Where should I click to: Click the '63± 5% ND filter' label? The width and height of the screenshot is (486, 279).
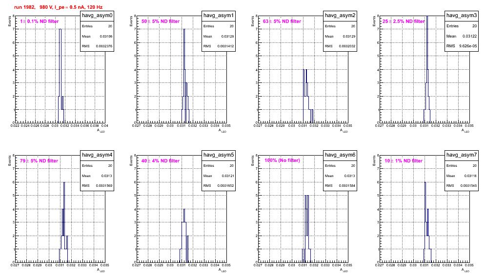(x=282, y=21)
